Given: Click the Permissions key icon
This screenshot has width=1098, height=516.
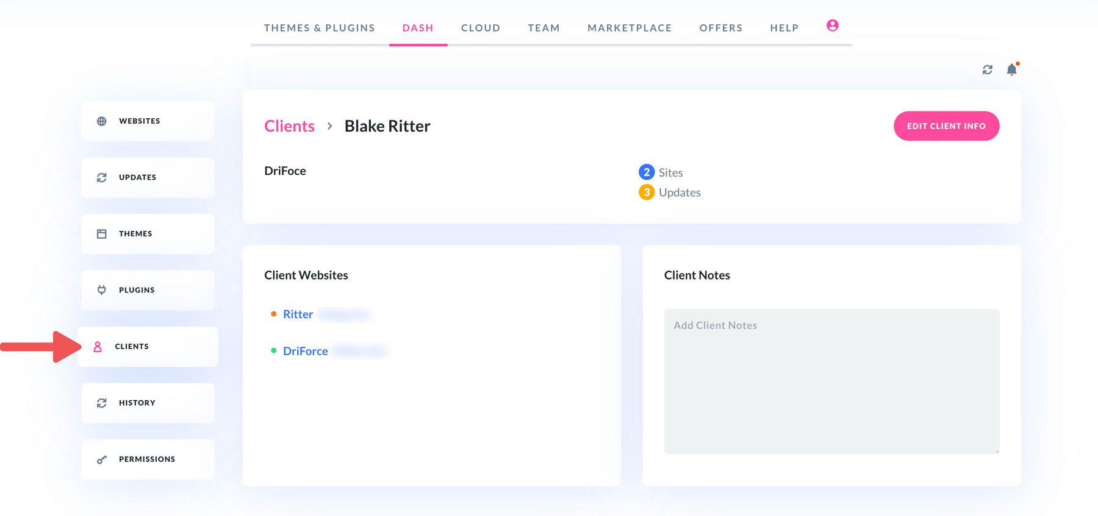Looking at the screenshot, I should [102, 459].
